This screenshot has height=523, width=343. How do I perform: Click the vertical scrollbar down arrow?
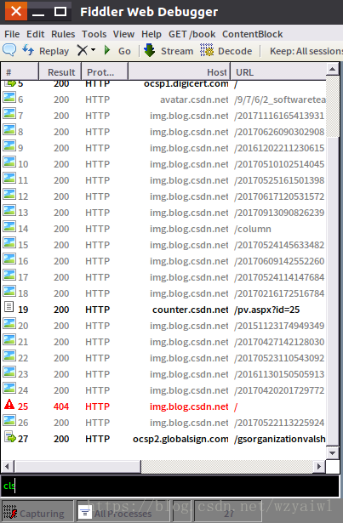point(332,453)
